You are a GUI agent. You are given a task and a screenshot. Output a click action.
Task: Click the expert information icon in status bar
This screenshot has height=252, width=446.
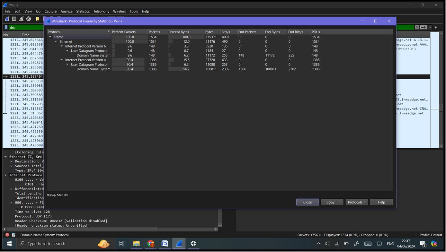click(x=7, y=235)
